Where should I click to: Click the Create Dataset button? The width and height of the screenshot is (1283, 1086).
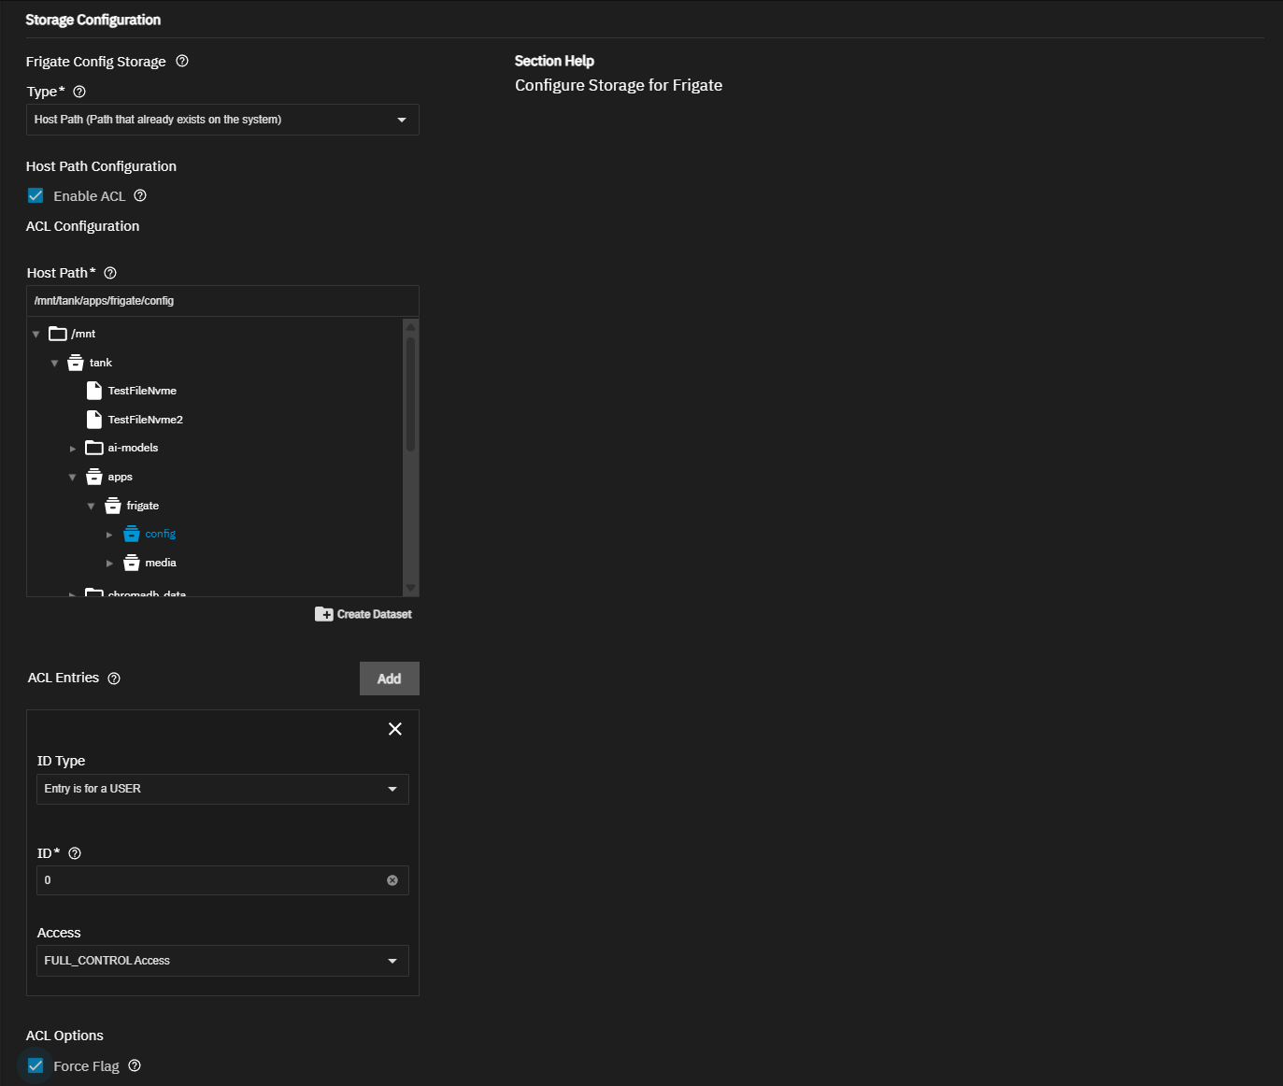[364, 614]
